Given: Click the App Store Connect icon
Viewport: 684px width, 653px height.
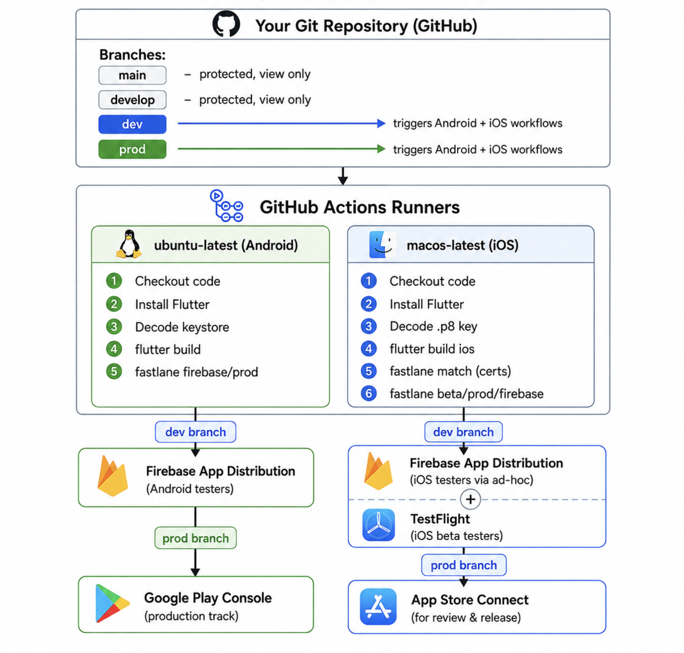Looking at the screenshot, I should [378, 607].
